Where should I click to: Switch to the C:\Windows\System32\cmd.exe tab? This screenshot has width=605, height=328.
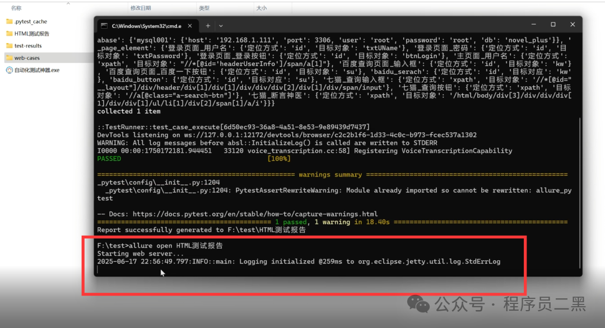point(147,26)
